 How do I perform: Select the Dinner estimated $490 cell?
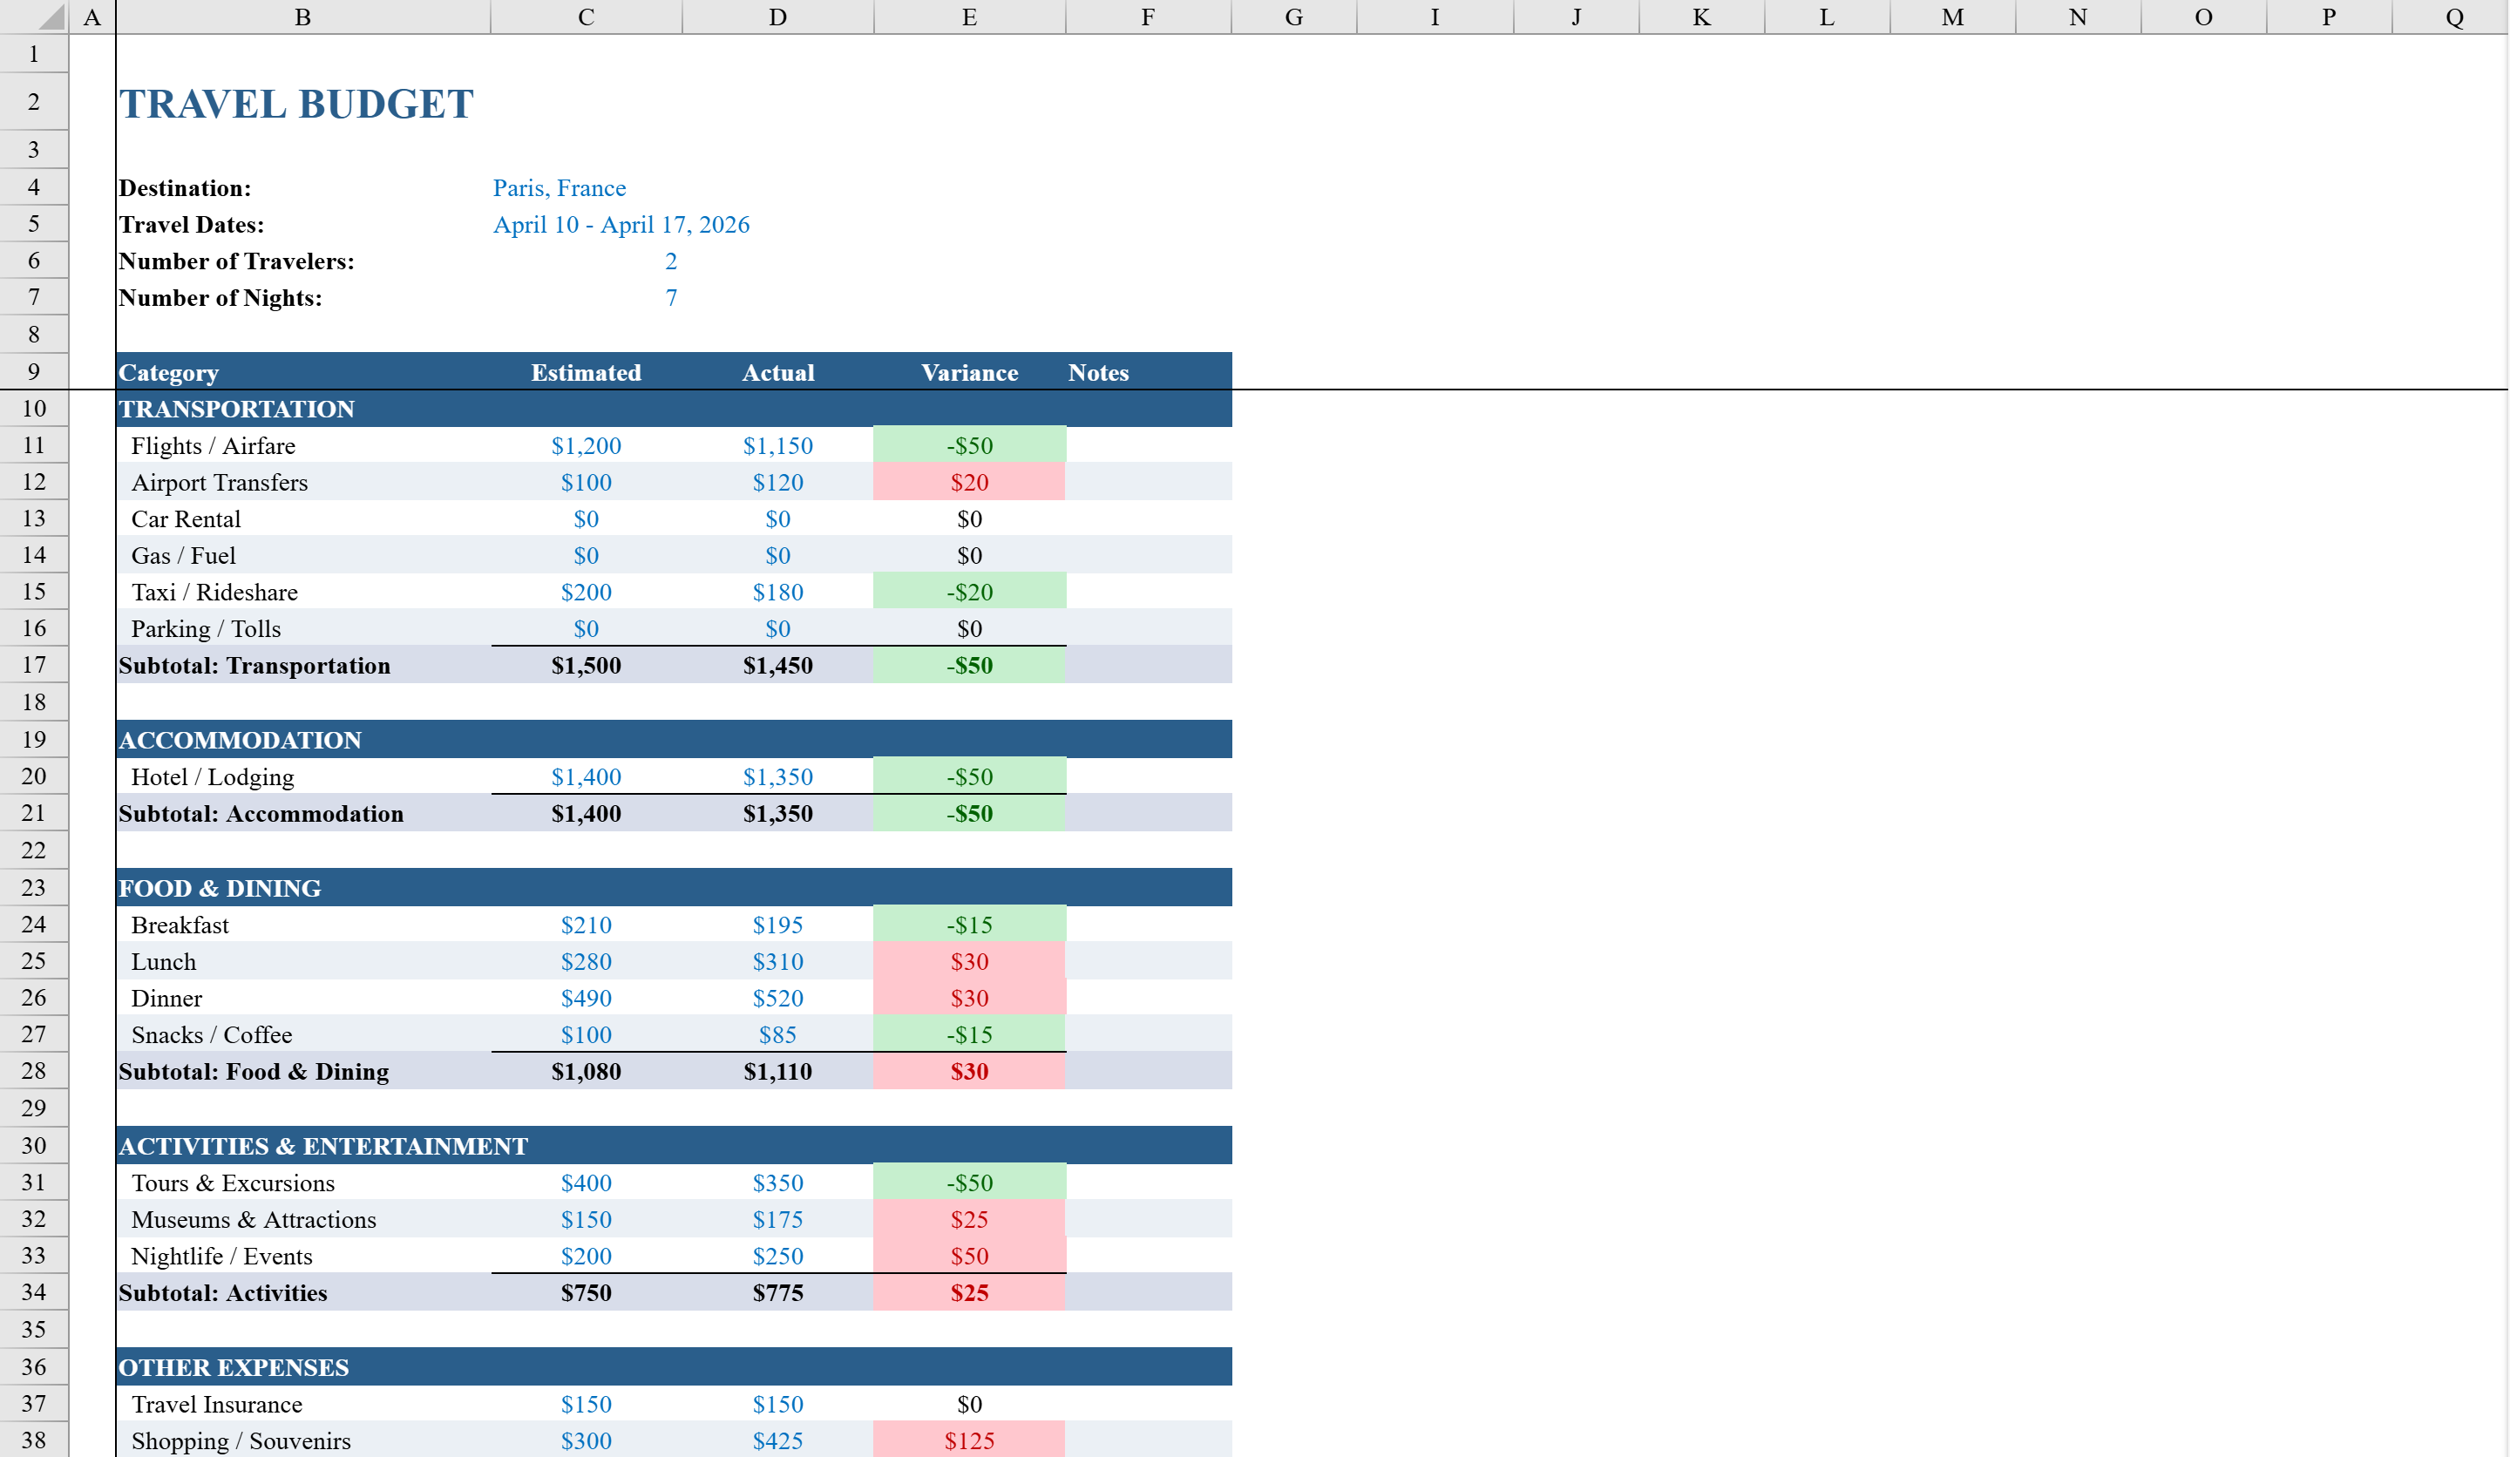(x=586, y=998)
